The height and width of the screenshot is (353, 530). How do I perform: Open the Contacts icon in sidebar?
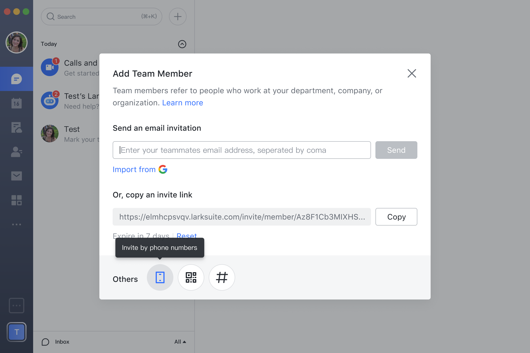tap(17, 152)
